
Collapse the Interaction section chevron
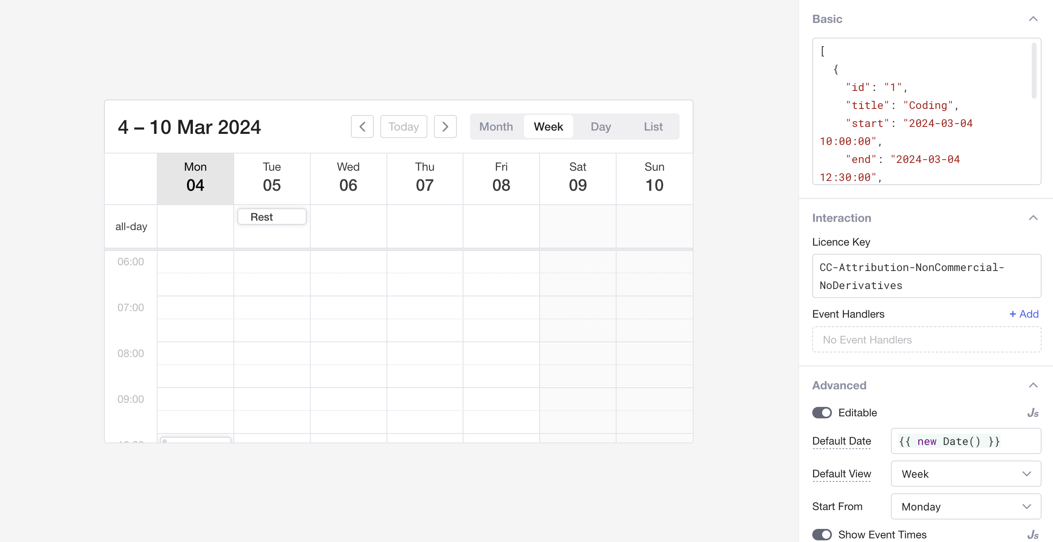tap(1033, 218)
